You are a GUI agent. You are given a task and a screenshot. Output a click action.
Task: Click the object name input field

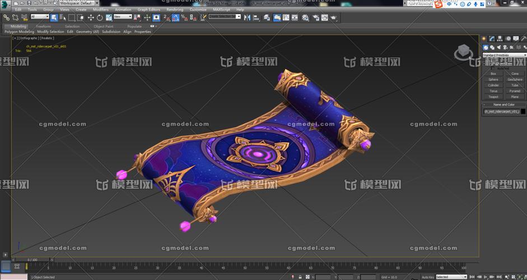(x=501, y=111)
